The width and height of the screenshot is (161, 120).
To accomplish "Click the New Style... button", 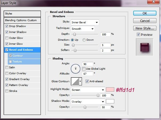I will (x=144, y=28).
